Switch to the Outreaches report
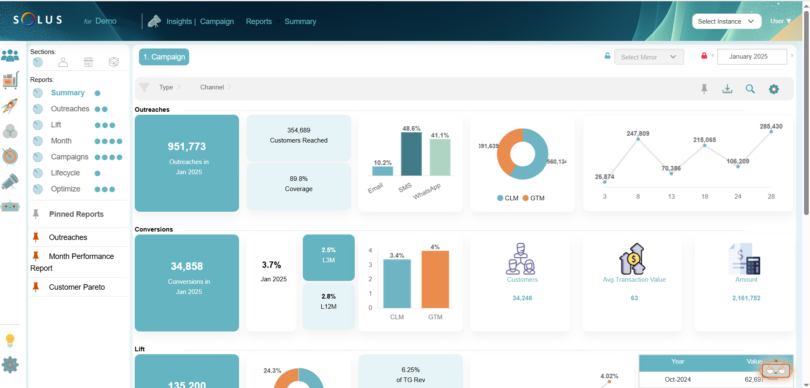The height and width of the screenshot is (388, 810). 70,108
